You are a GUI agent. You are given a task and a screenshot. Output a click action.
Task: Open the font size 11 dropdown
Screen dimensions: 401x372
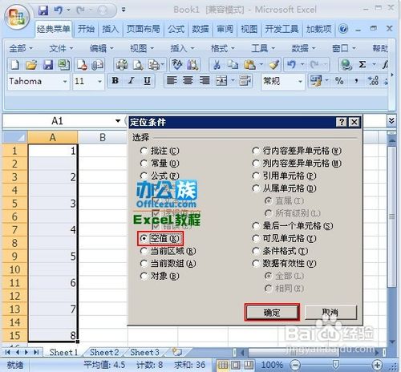click(x=99, y=81)
